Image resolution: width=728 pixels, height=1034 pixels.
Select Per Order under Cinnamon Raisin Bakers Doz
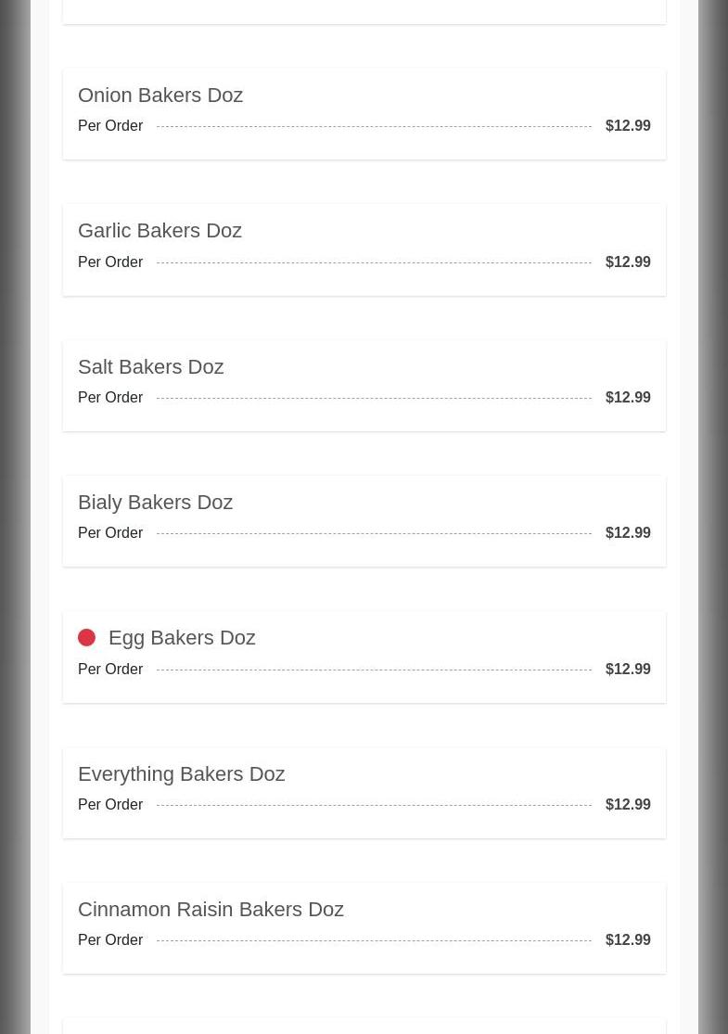click(x=110, y=940)
